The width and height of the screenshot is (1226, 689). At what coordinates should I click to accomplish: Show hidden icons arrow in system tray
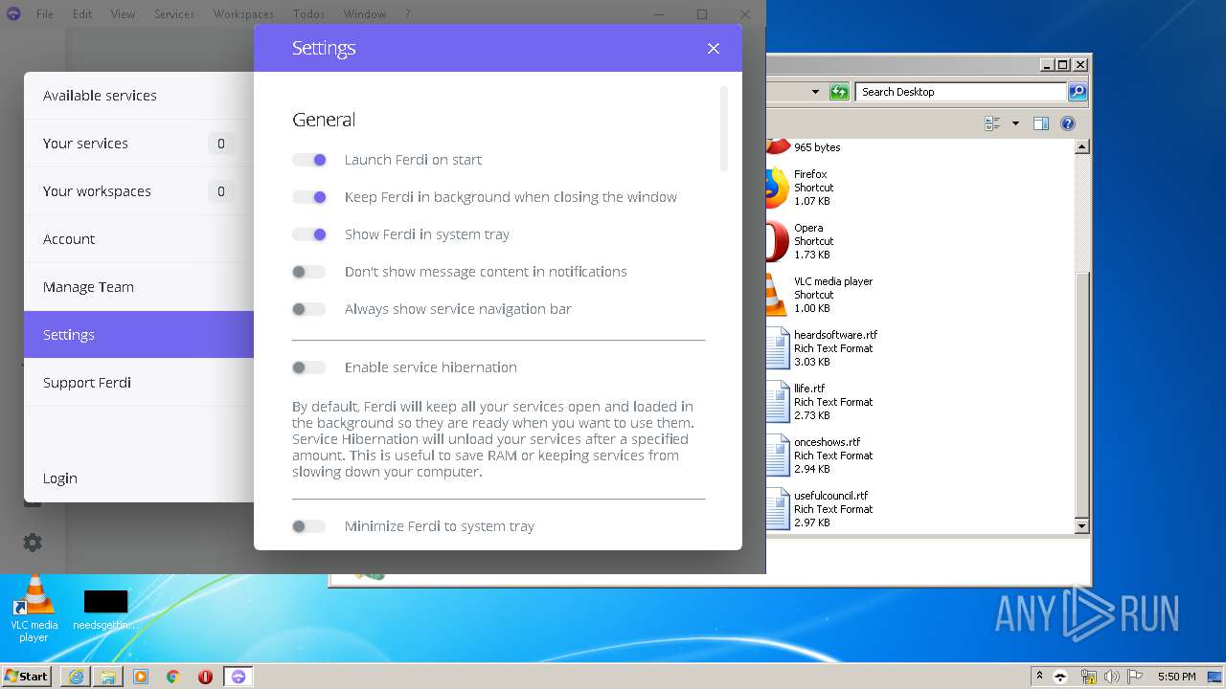coord(1039,677)
